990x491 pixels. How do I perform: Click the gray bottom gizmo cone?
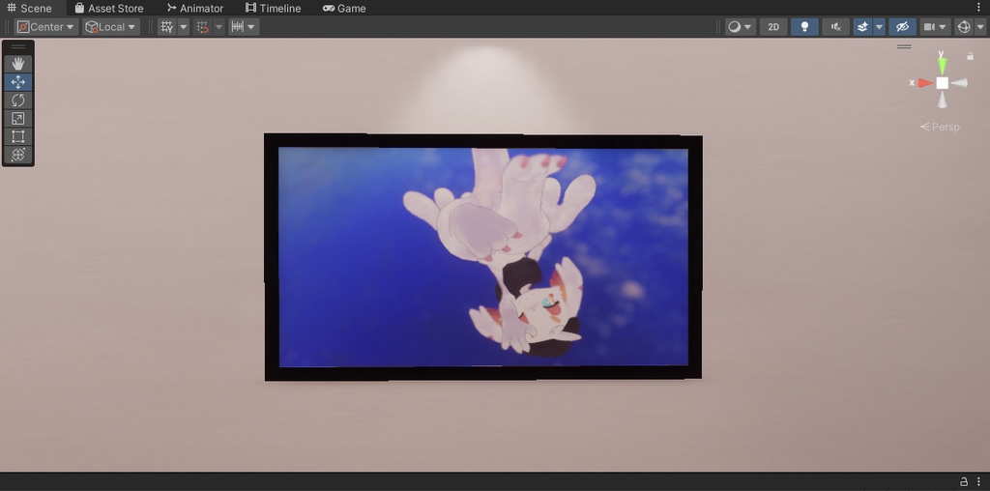coord(942,100)
